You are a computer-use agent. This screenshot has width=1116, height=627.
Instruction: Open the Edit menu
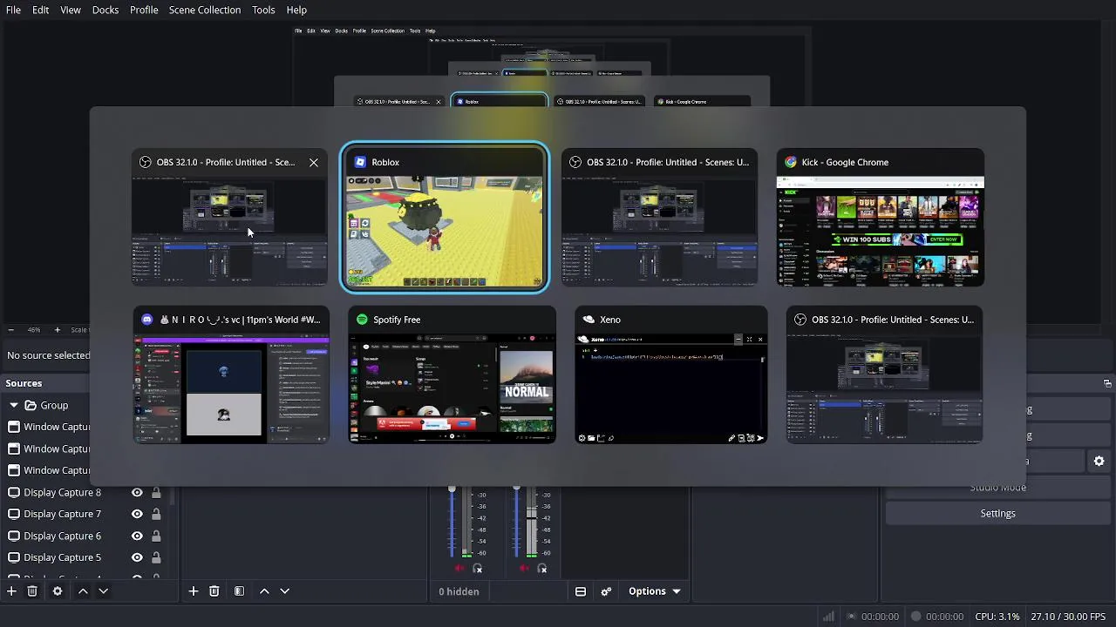click(41, 10)
